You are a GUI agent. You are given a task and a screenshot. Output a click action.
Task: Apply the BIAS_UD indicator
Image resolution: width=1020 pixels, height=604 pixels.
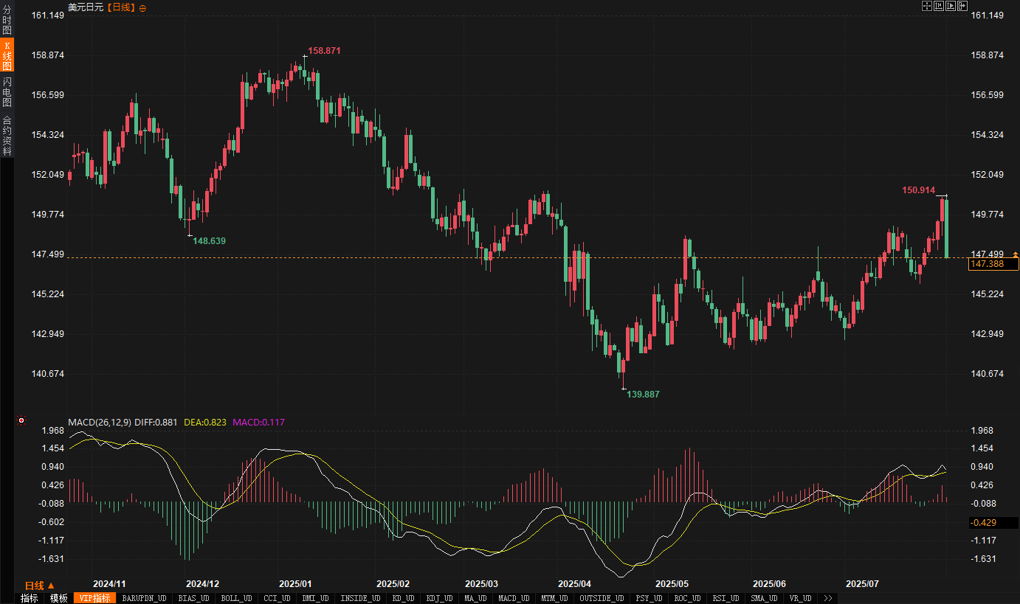coord(194,598)
